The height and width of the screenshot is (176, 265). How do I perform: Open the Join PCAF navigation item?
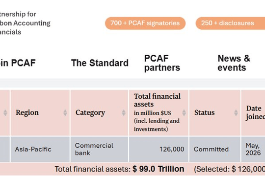pos(18,63)
